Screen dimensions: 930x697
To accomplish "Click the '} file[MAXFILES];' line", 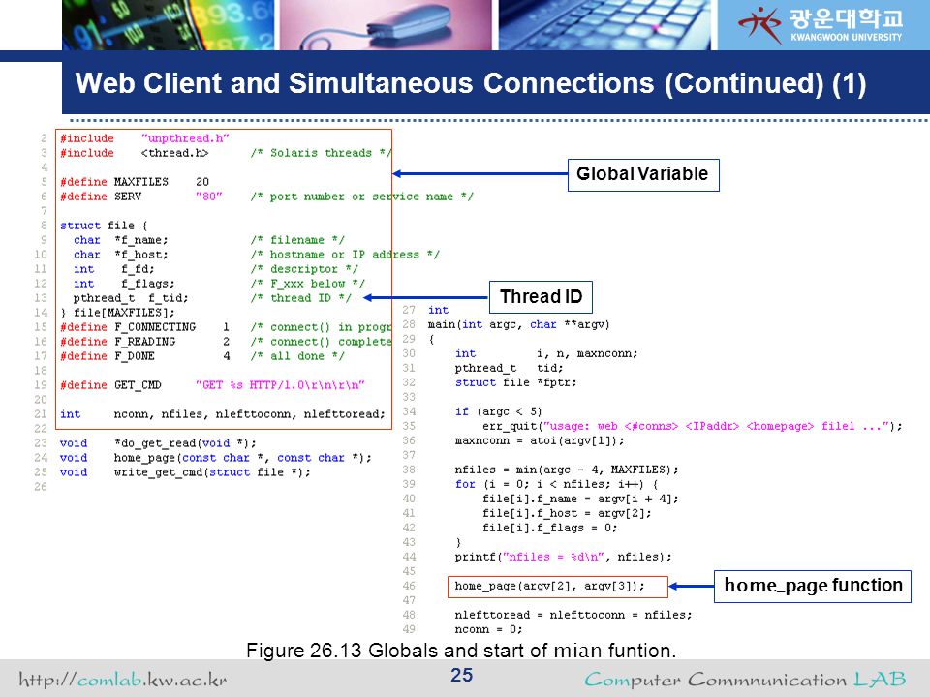I will 117,313.
